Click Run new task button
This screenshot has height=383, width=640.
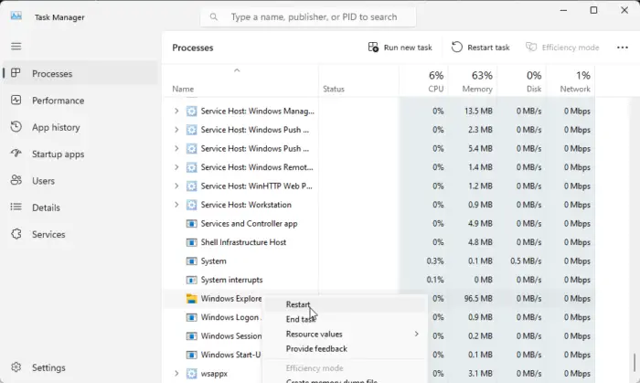point(400,48)
